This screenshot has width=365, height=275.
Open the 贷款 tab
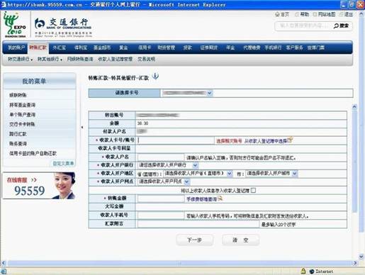[188, 47]
